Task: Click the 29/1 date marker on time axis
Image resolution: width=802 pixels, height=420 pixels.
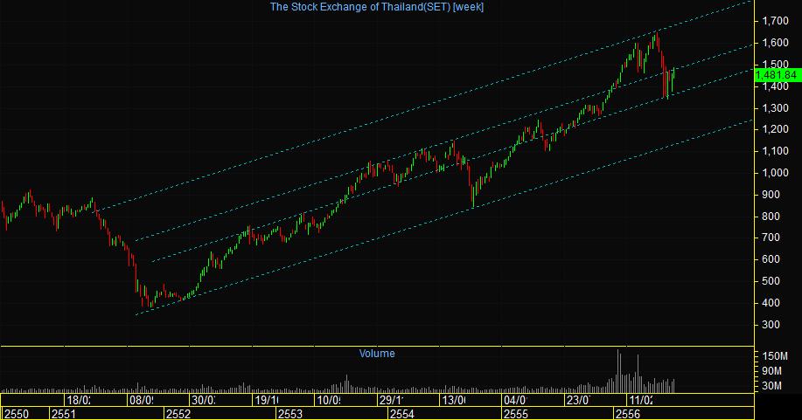Action: point(391,400)
